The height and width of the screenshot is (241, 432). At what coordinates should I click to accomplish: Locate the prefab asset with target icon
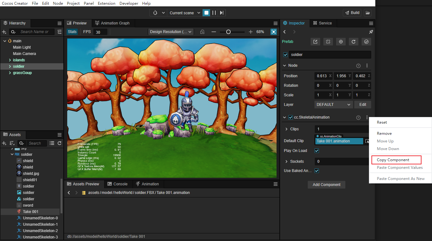click(341, 42)
